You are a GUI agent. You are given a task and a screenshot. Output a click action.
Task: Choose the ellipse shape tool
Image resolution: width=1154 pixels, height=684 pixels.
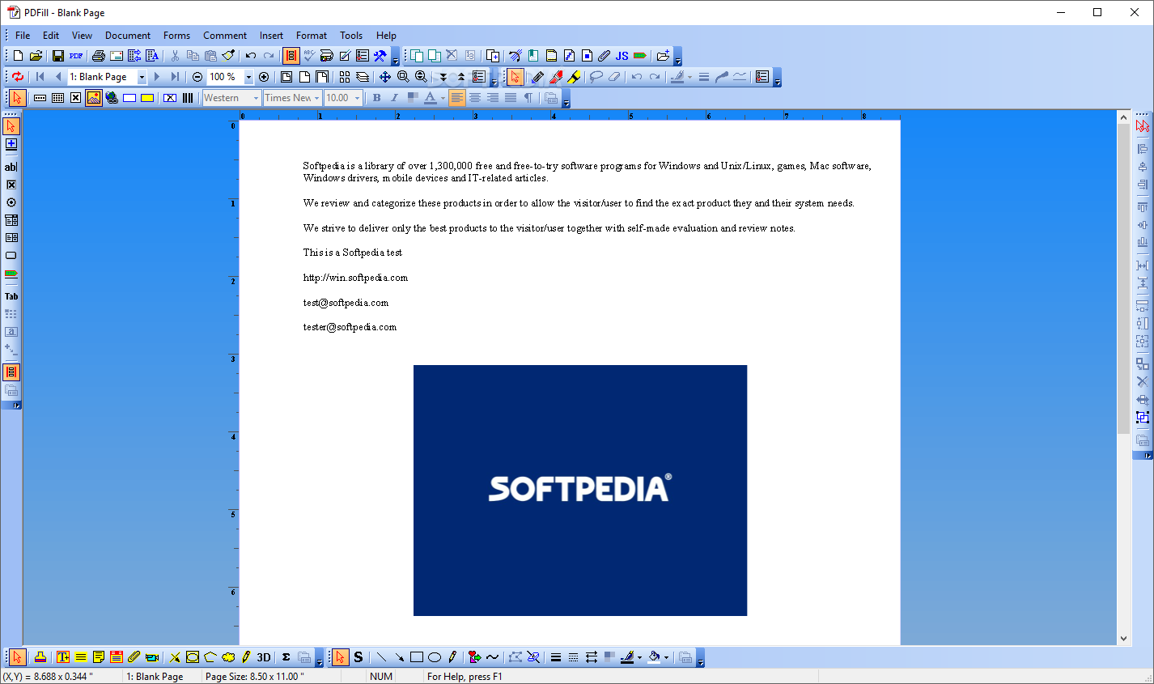(435, 657)
